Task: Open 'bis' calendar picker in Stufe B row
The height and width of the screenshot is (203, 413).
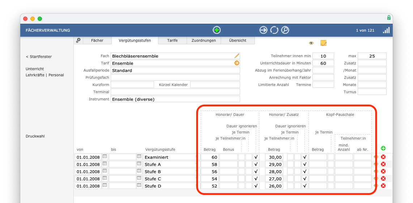Action: click(139, 171)
